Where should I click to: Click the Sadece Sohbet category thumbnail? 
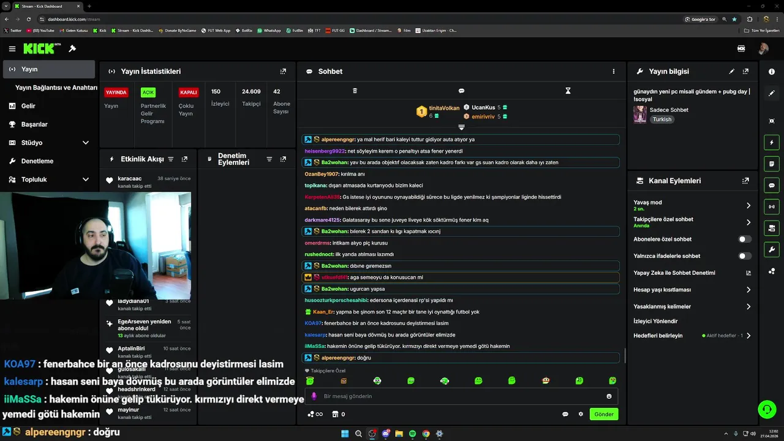(x=640, y=115)
